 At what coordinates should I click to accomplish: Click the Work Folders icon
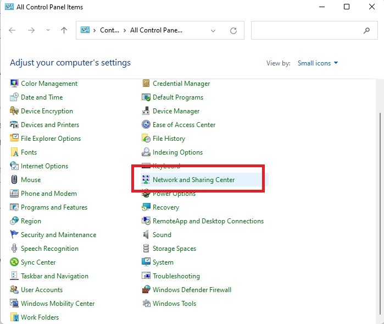14,317
